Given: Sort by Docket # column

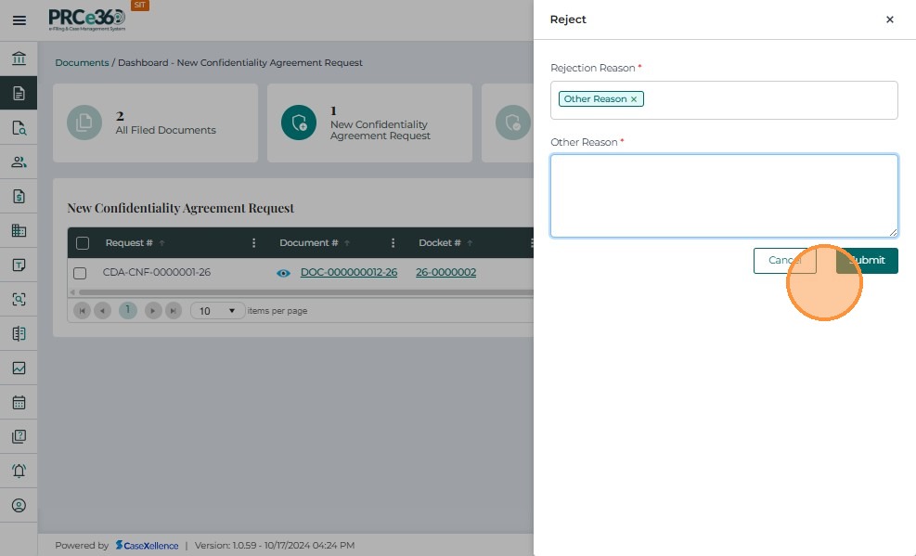Looking at the screenshot, I should 439,243.
